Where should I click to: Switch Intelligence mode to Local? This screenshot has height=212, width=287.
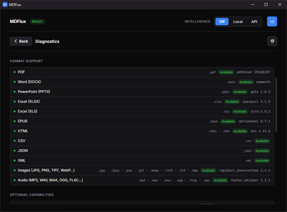click(x=238, y=21)
